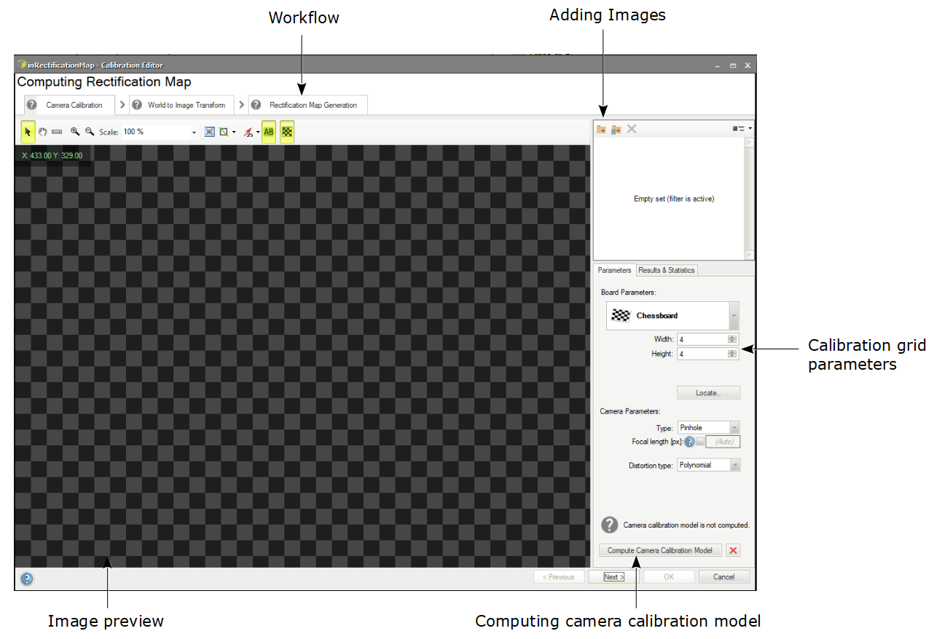The width and height of the screenshot is (934, 639).
Task: Go to the Rectification Map Generation step
Action: 307,105
